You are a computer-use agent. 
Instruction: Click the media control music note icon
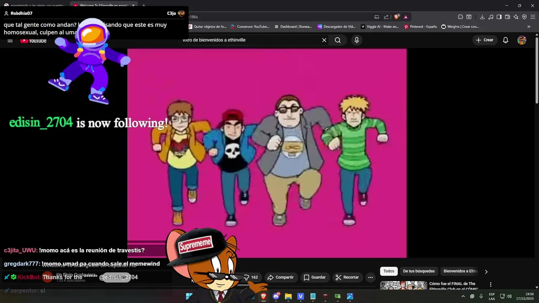pos(491,17)
